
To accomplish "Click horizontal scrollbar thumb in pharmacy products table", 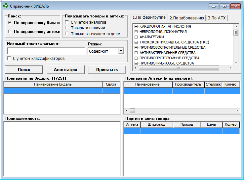I will [132, 111].
